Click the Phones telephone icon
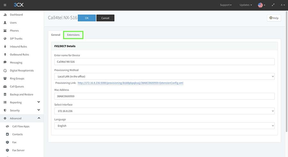 5,31
